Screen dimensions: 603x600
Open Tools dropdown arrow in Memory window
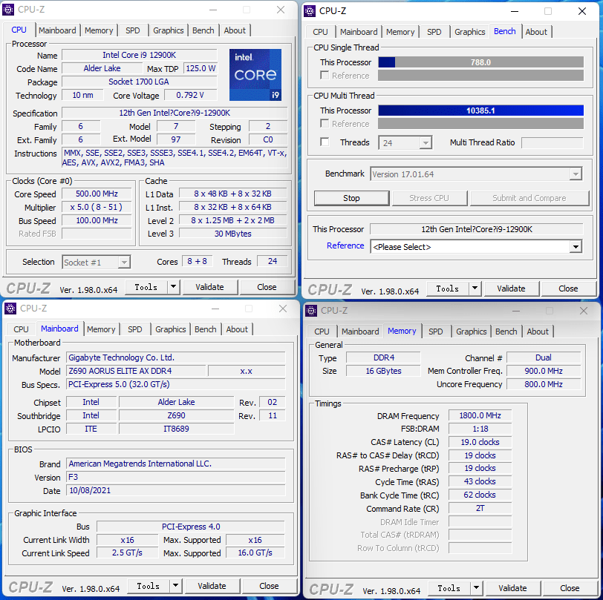[x=477, y=587]
